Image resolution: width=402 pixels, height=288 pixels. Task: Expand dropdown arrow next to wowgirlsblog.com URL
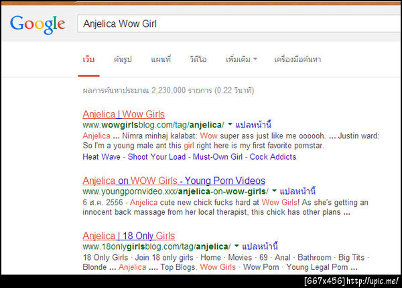point(230,125)
